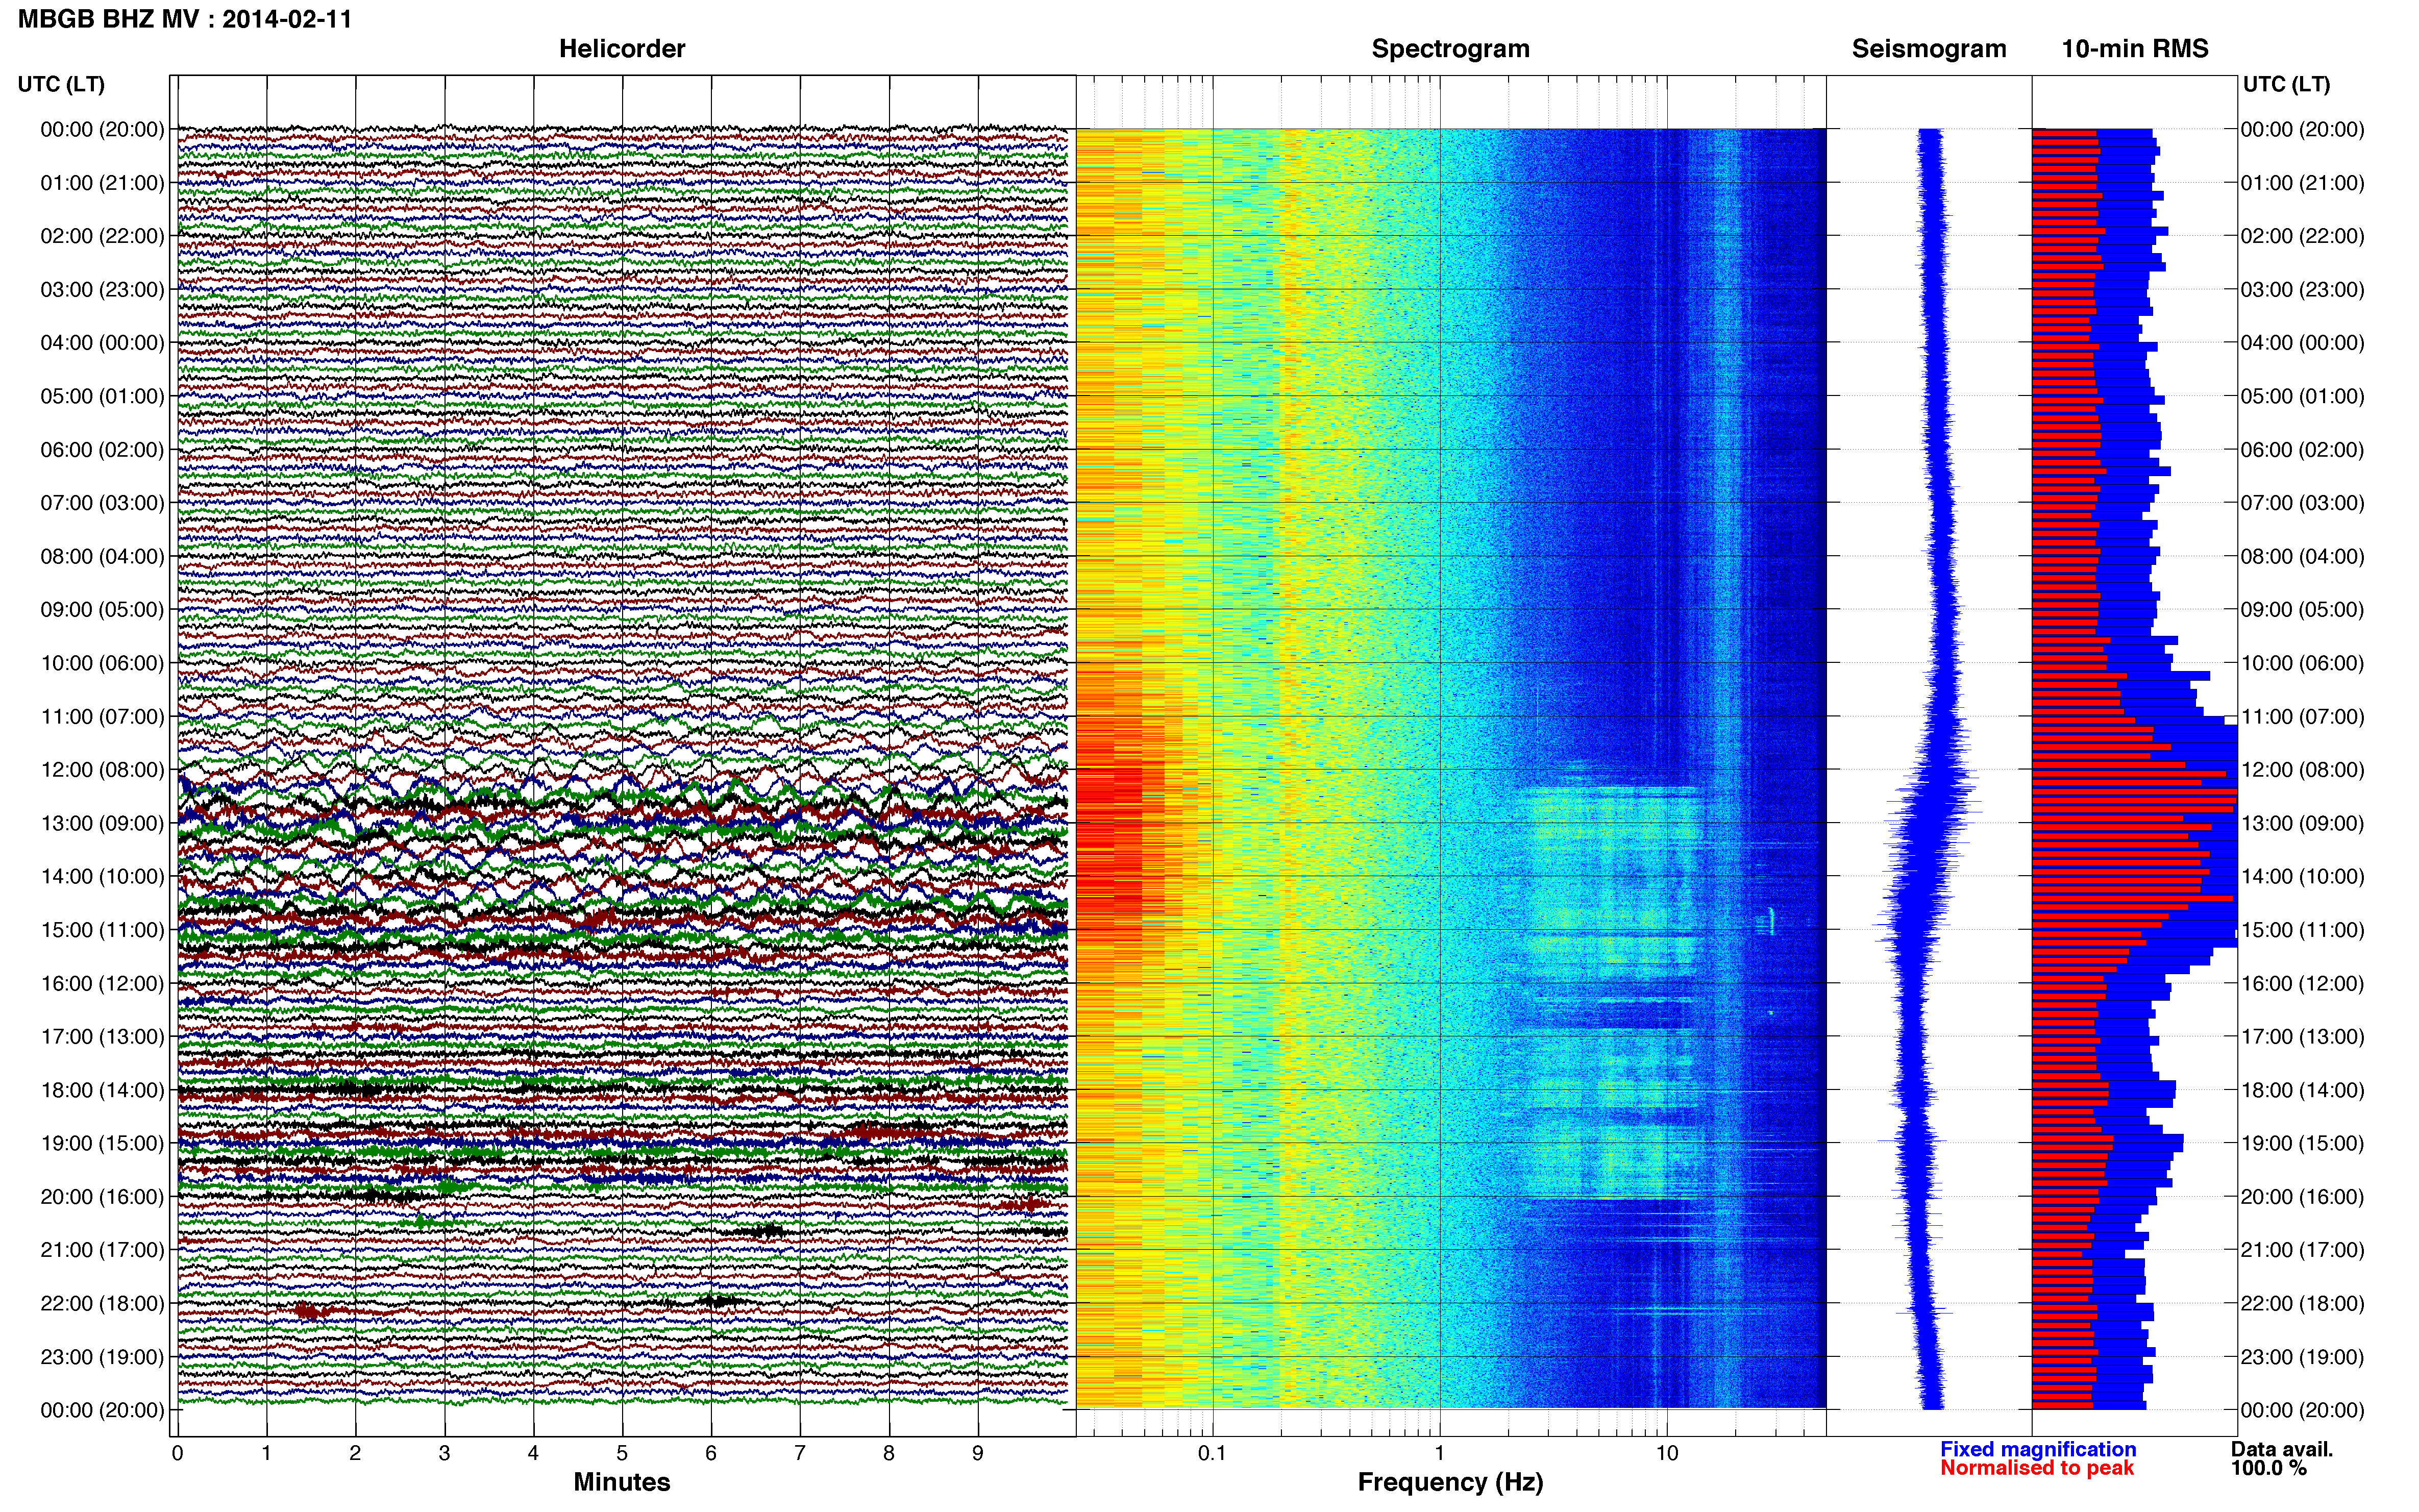Click '04:00 (00:00)' on the left time axis

(x=102, y=343)
